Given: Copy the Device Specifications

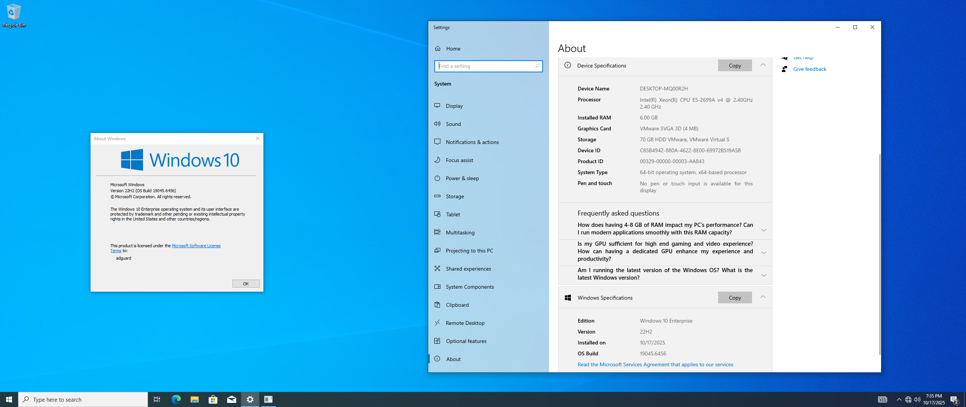Looking at the screenshot, I should click(734, 66).
